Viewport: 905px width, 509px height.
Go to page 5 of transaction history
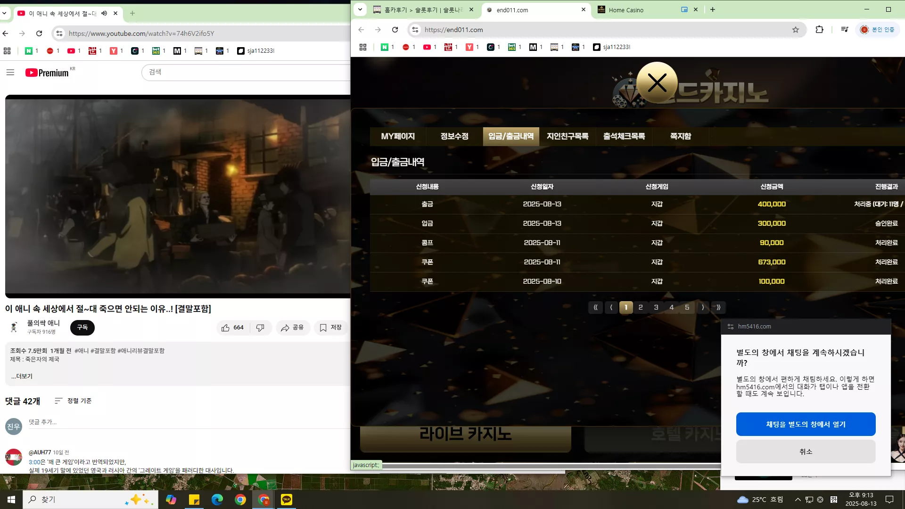[x=687, y=308]
